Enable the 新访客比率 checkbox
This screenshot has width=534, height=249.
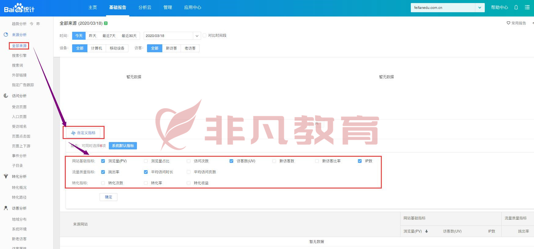click(317, 161)
